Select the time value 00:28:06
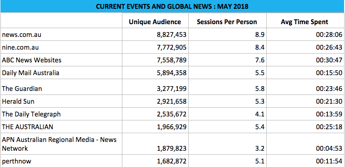 coord(329,35)
